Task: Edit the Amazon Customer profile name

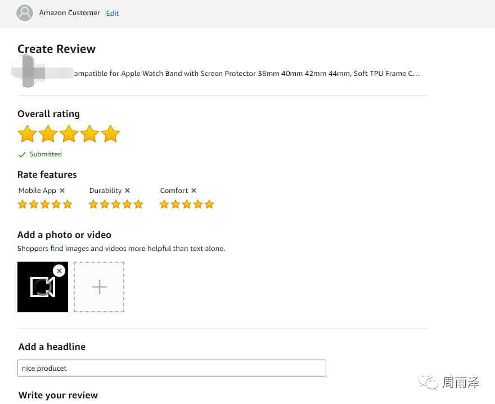Action: 112,14
